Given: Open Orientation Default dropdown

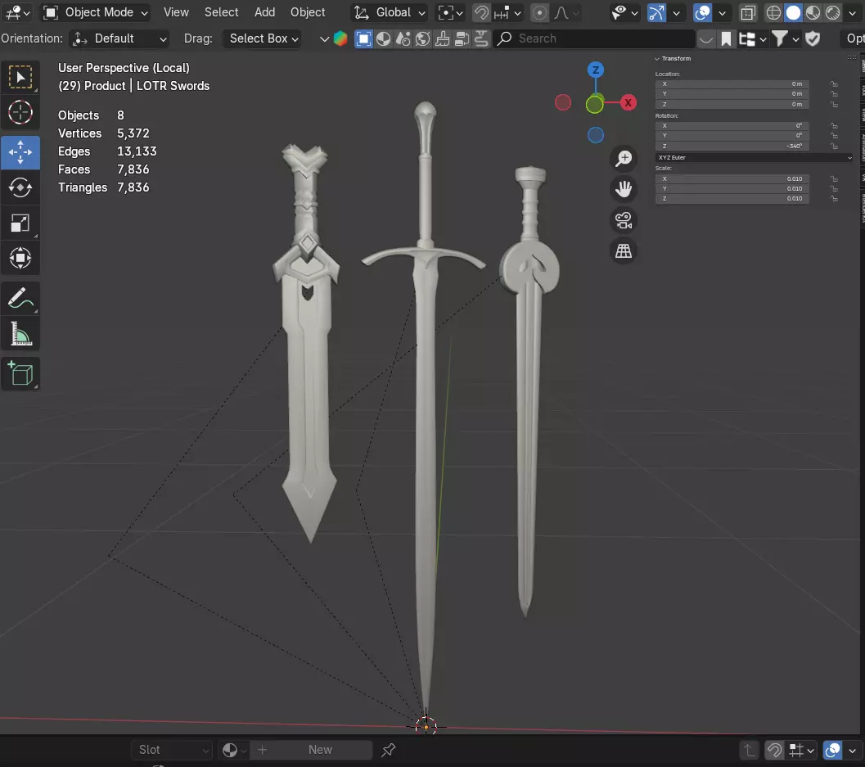Looking at the screenshot, I should point(119,38).
